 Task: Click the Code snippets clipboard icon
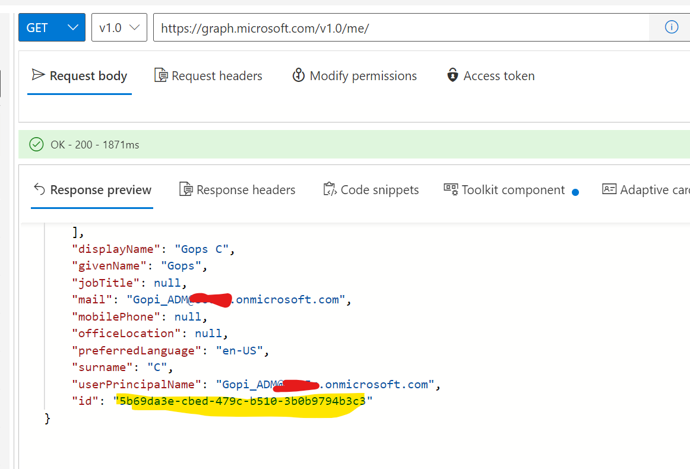pos(330,189)
